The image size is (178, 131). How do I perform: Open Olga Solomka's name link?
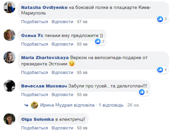pos(37,119)
